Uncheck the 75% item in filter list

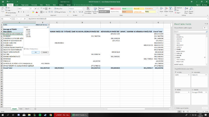(x=27, y=35)
